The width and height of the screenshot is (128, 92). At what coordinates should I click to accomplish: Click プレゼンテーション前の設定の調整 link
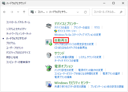click(107, 87)
